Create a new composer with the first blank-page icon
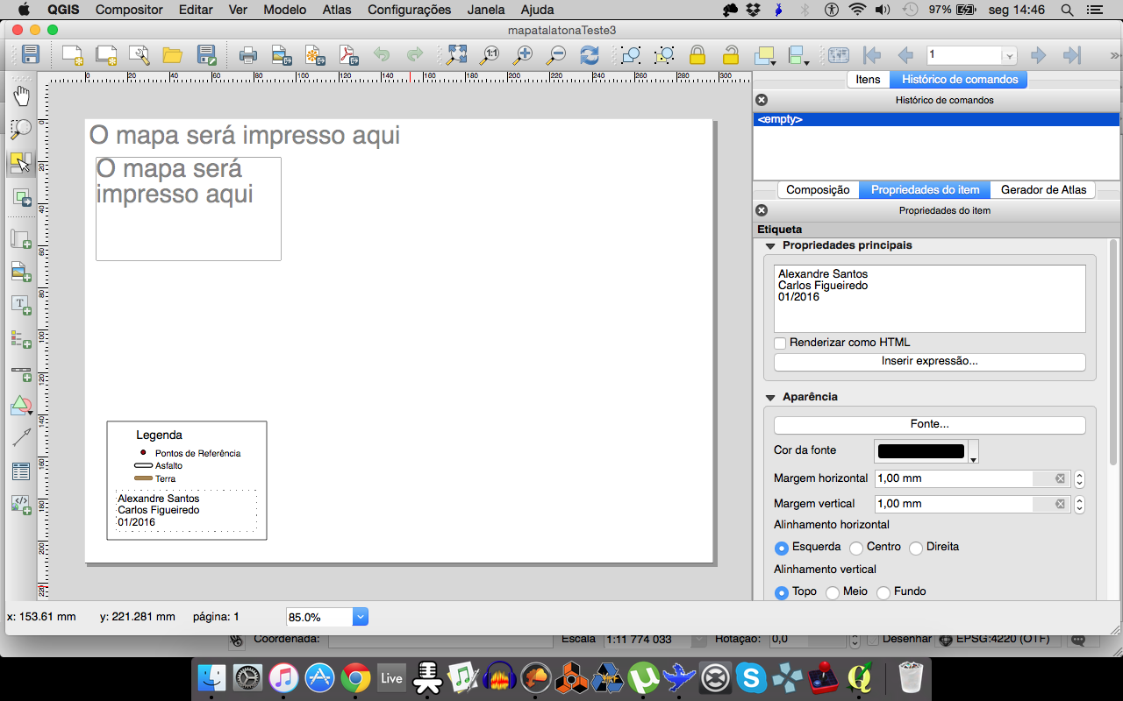This screenshot has height=701, width=1123. (x=72, y=55)
